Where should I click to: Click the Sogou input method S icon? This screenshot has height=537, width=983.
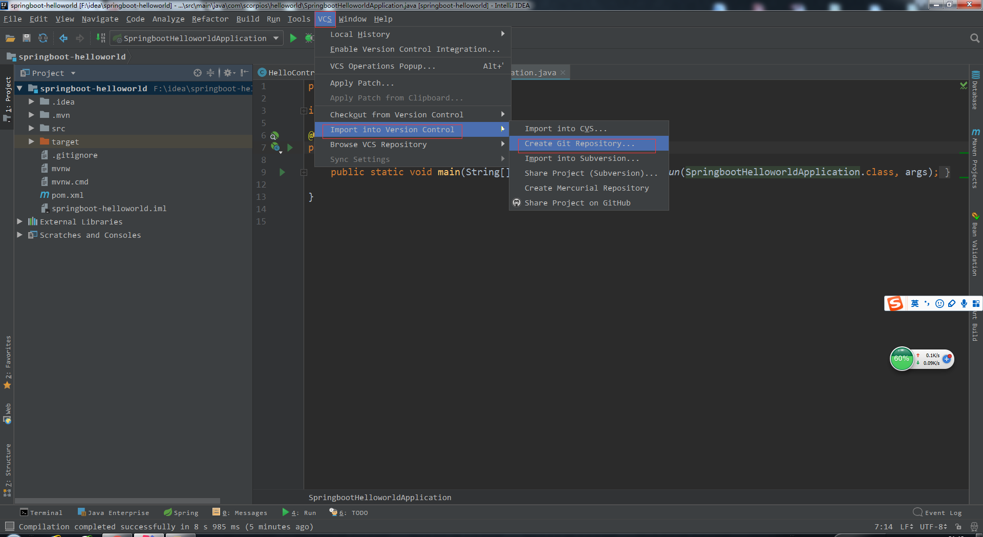pos(895,303)
